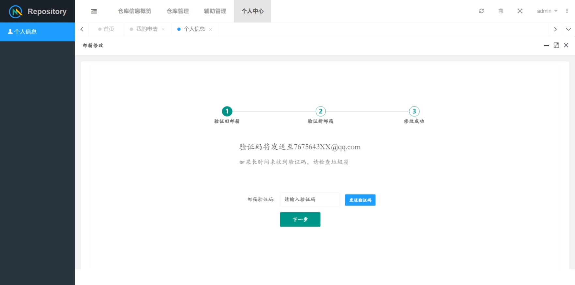The width and height of the screenshot is (575, 285).
Task: Close the 我的申请 tab
Action: [163, 29]
